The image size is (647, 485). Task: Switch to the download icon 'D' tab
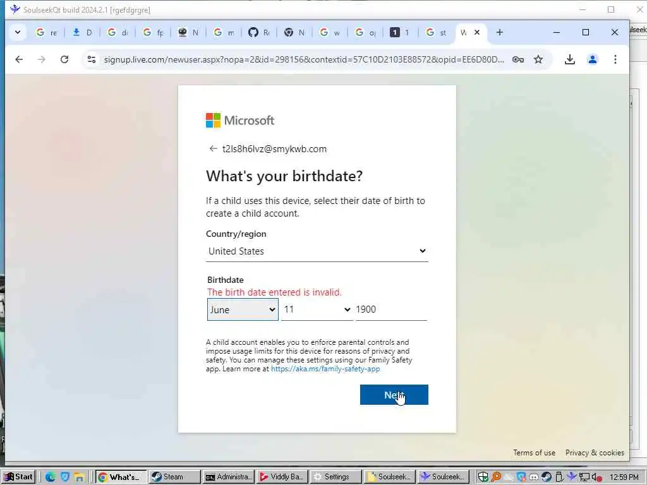[x=82, y=32]
